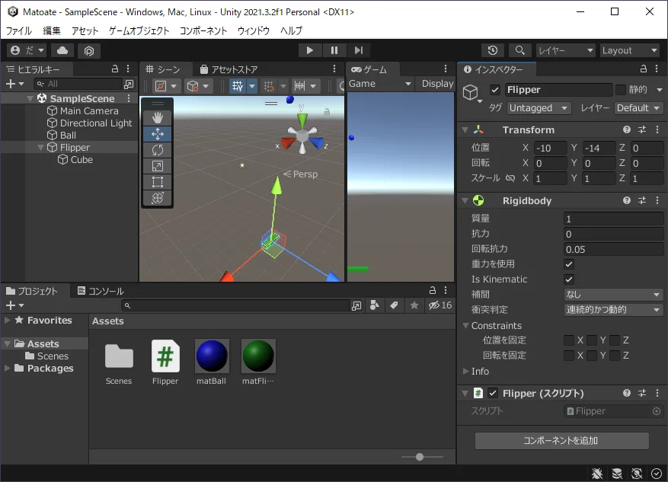Open the Layers visibility dropdown in toolbar
The width and height of the screenshot is (668, 482).
pos(565,50)
